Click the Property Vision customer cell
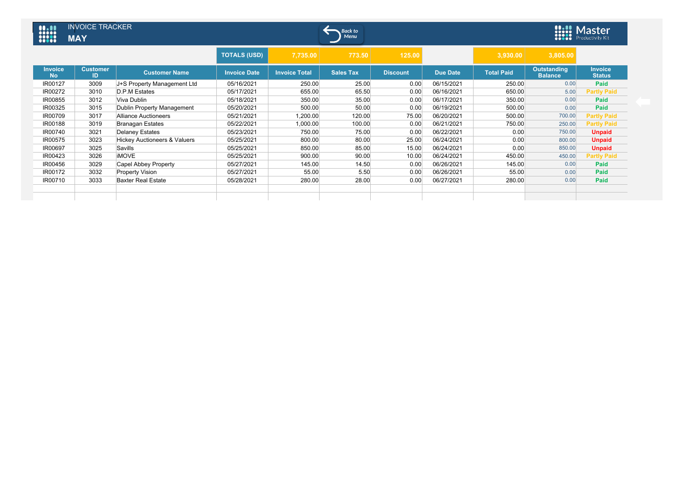 166,172
